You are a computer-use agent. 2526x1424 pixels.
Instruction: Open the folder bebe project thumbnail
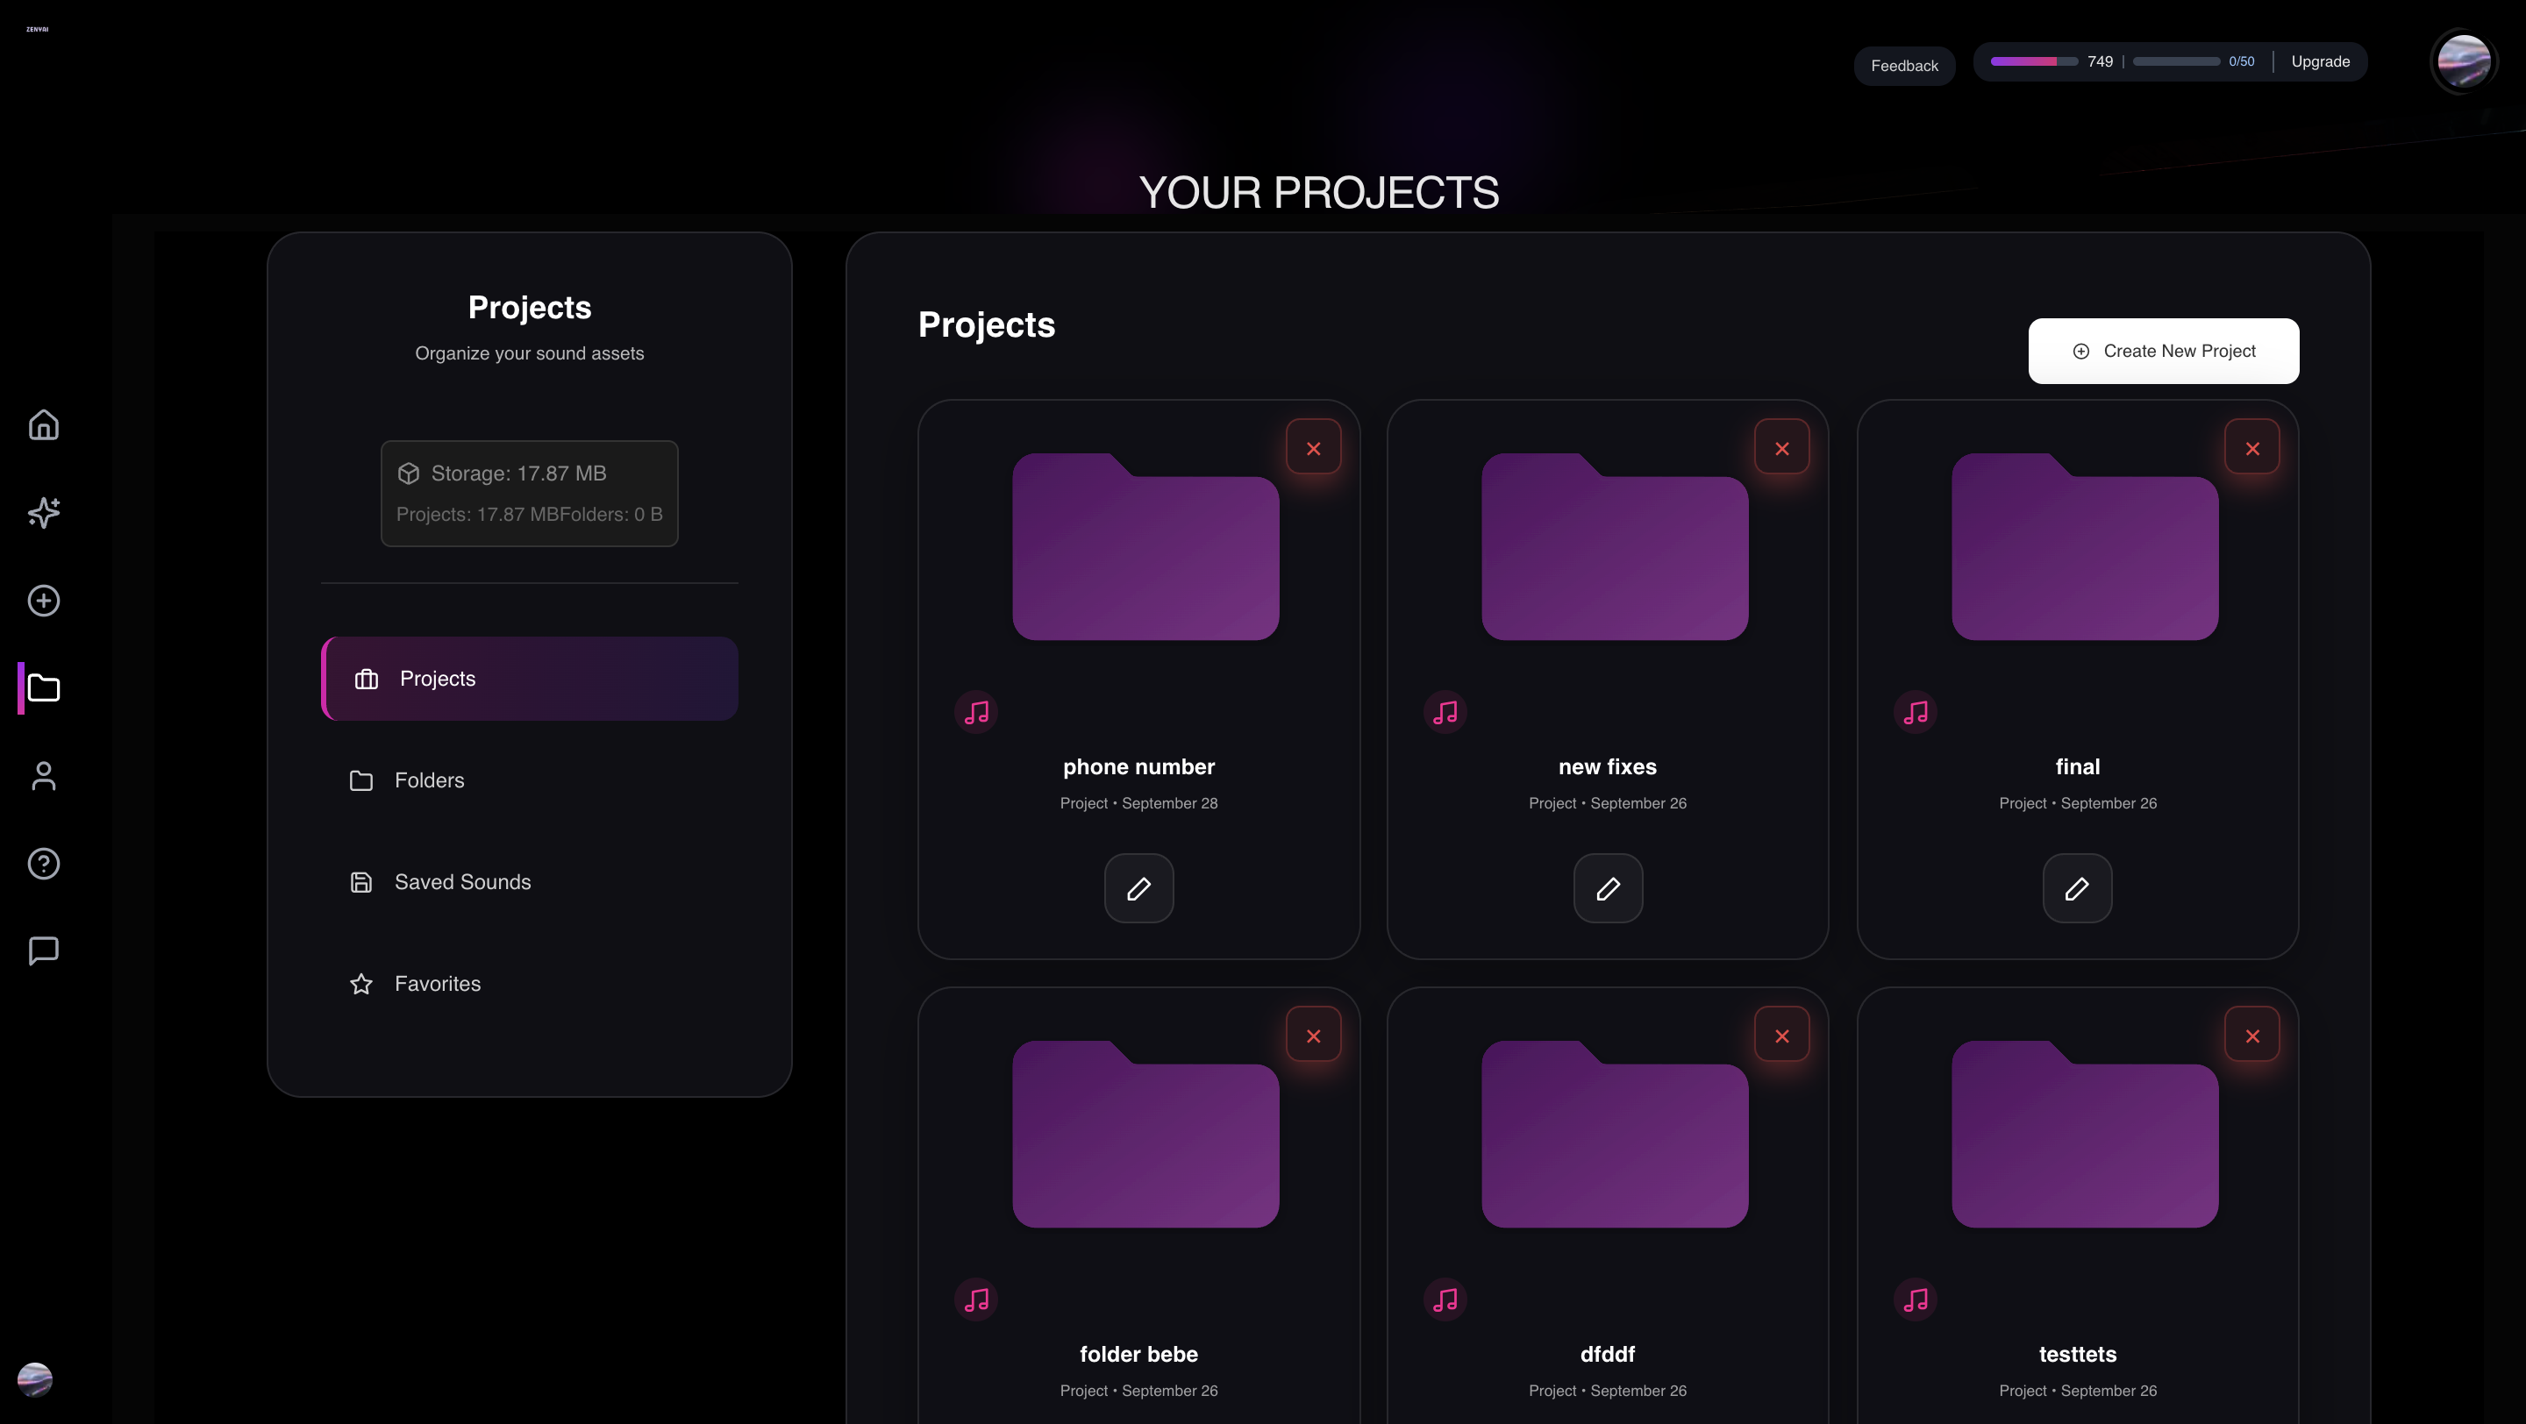pyautogui.click(x=1145, y=1134)
